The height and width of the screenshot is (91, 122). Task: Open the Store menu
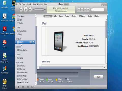click(x=34, y=4)
